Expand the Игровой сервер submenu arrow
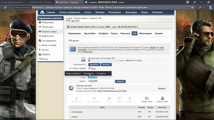The width and height of the screenshot is (214, 120). point(62,32)
